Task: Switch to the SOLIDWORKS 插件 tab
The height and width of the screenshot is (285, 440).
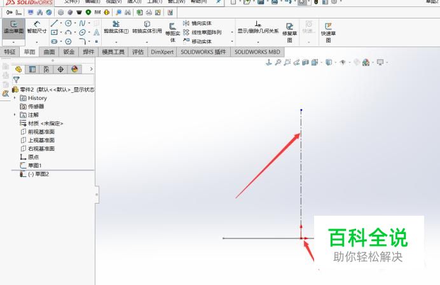Action: [203, 52]
